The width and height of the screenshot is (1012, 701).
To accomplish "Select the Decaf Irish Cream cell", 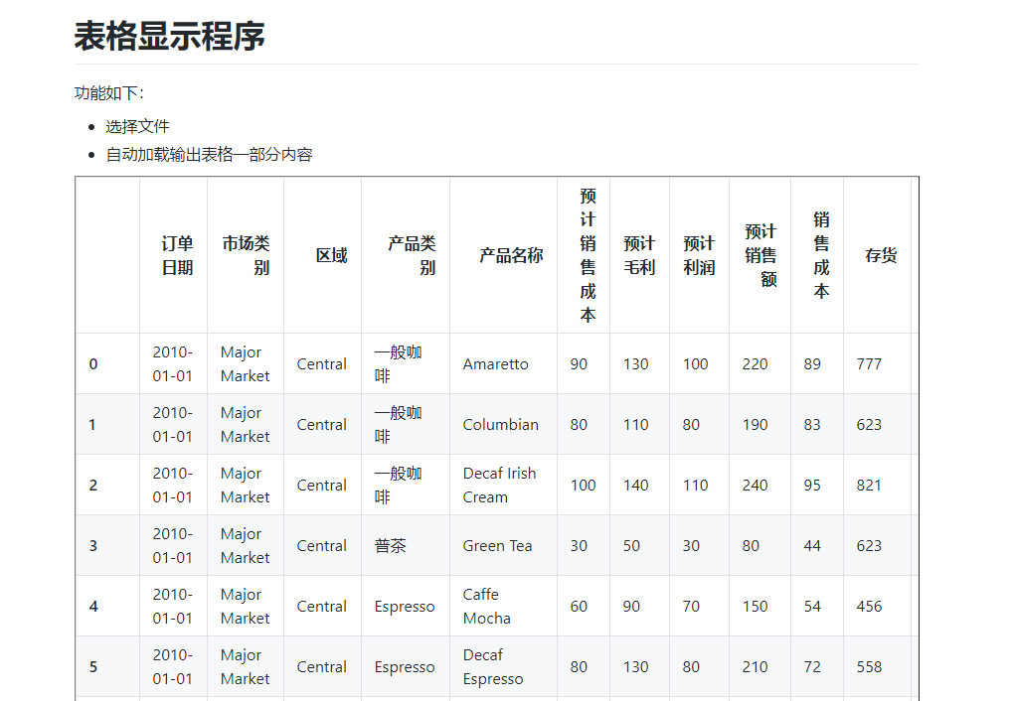I will (x=499, y=486).
